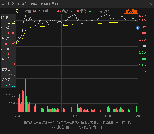Click the 15:00 time axis label

pos(137,116)
